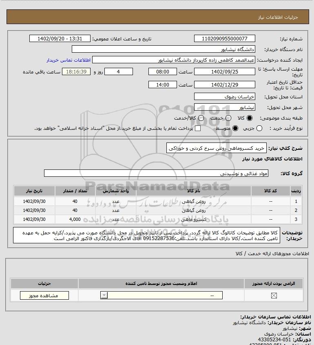Viewport: 314px width, 345px height.
Task: Click the fax number 43305234-051
Action: (274, 340)
